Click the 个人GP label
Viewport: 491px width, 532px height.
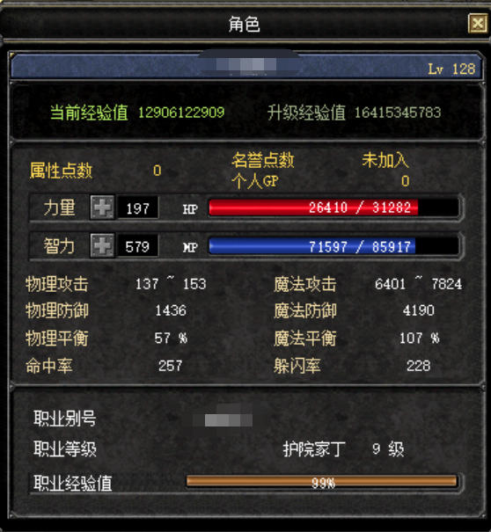click(x=255, y=181)
